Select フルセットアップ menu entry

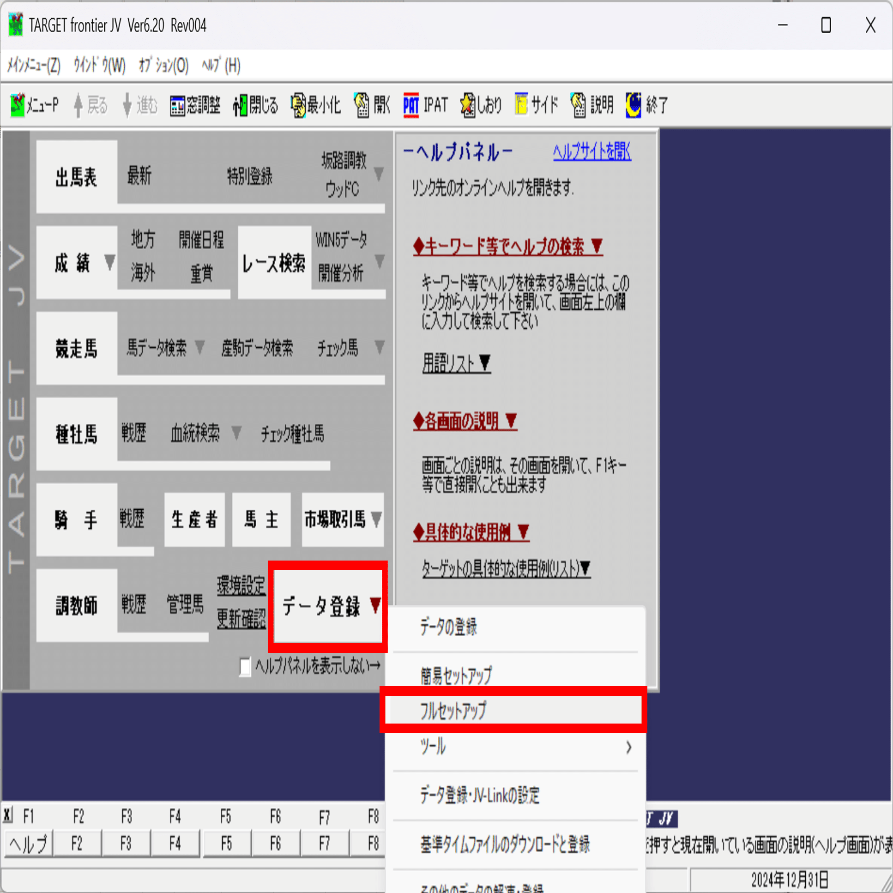point(515,711)
